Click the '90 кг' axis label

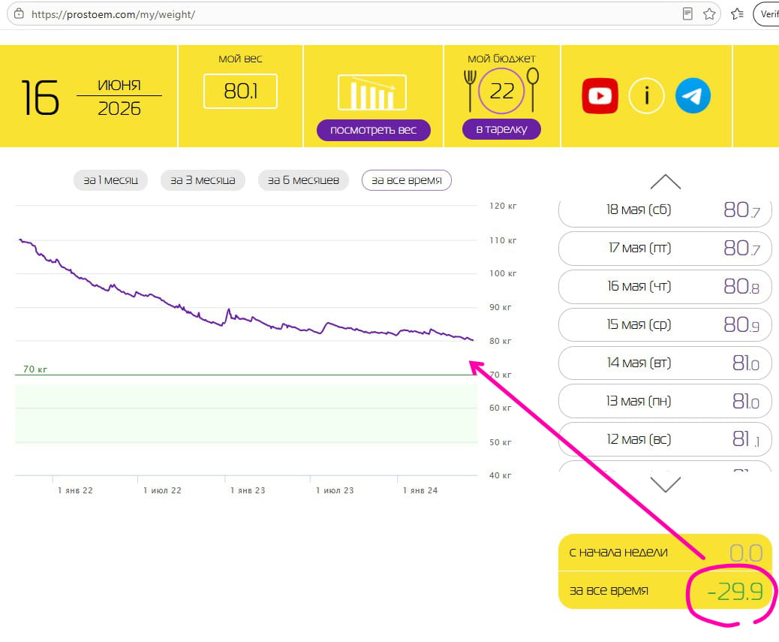pyautogui.click(x=501, y=307)
